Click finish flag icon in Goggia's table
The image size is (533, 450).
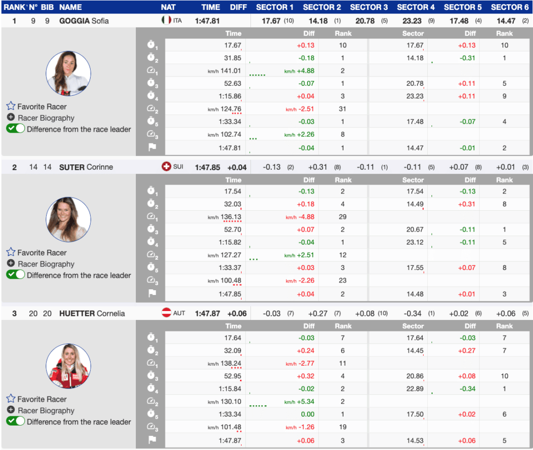tap(152, 148)
